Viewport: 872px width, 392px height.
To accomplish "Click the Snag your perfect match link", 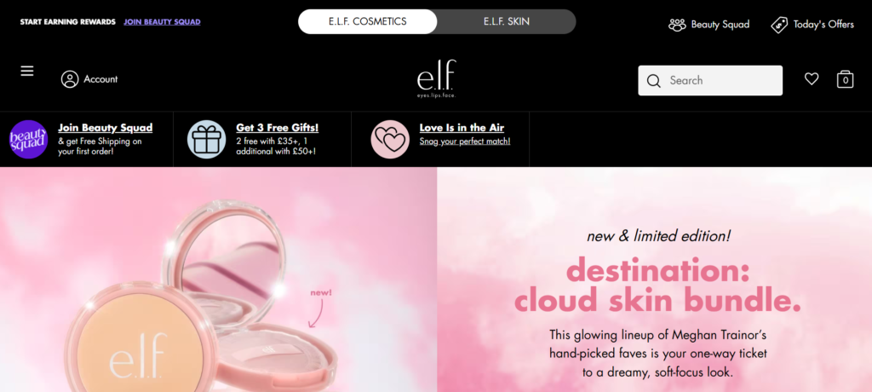I will coord(464,141).
